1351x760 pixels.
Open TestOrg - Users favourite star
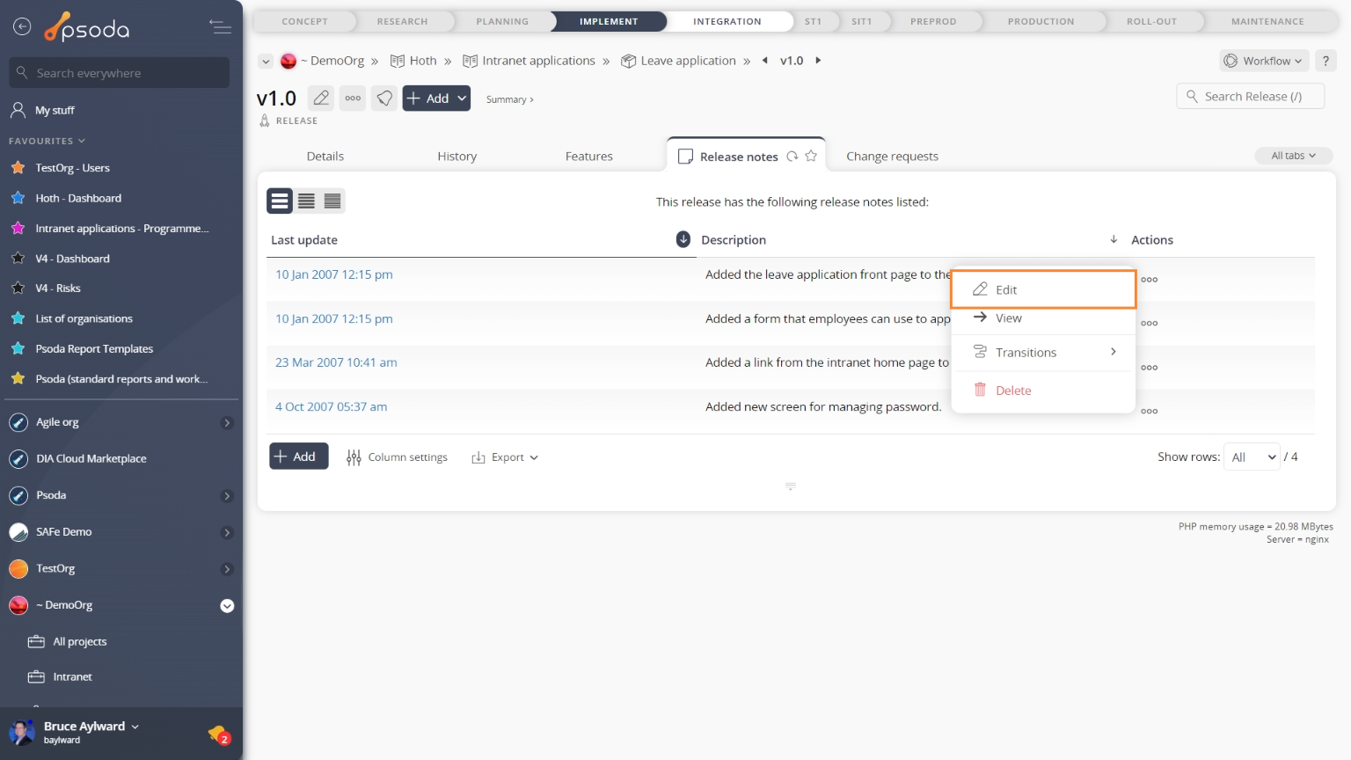pos(18,167)
